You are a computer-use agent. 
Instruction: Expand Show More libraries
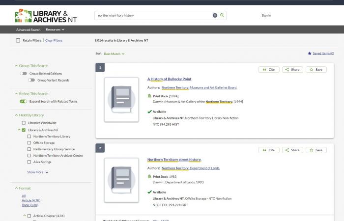(38, 172)
